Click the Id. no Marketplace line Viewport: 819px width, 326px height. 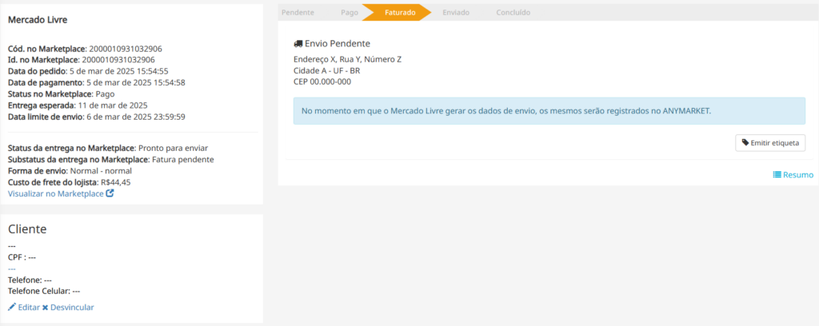point(82,60)
